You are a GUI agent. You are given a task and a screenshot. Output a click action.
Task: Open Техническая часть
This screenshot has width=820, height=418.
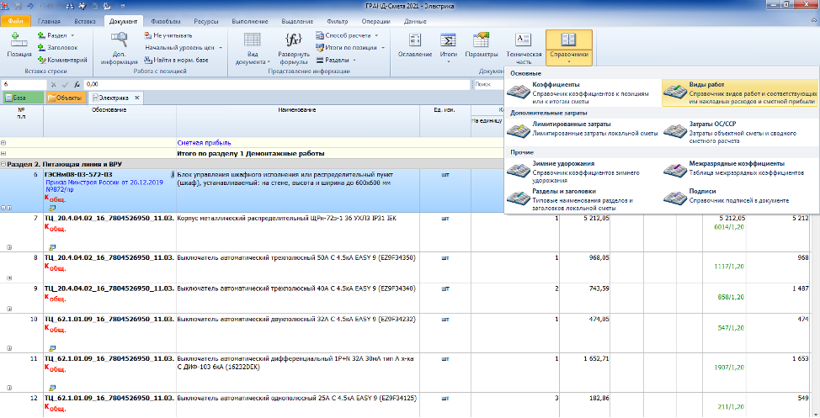(x=524, y=48)
